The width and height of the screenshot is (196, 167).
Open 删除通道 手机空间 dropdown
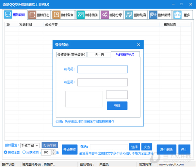[x=30, y=146]
